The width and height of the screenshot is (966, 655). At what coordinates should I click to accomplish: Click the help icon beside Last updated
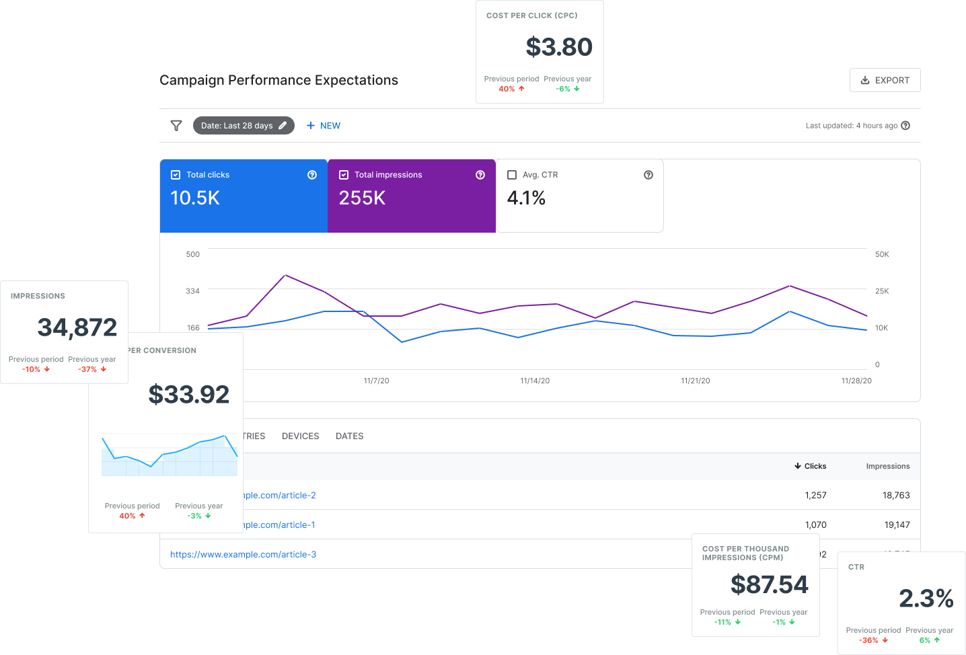[x=905, y=126]
